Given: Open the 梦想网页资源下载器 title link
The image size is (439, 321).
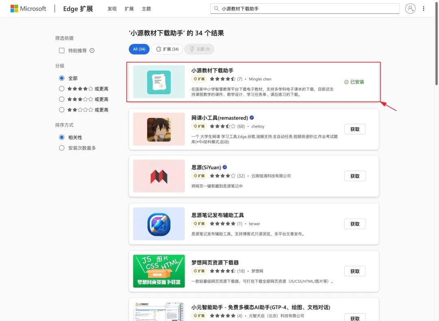Looking at the screenshot, I should pos(215,262).
